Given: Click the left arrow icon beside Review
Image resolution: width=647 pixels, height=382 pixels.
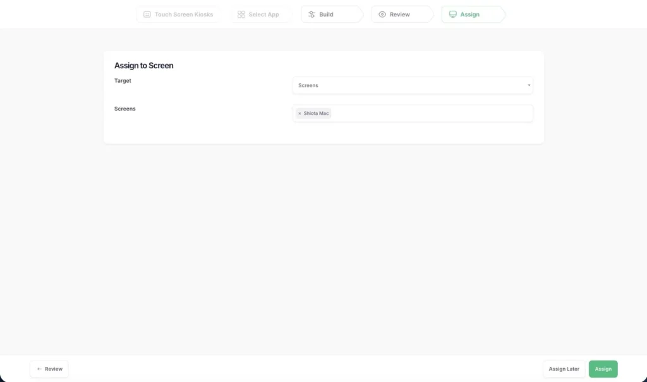Looking at the screenshot, I should click(x=39, y=369).
